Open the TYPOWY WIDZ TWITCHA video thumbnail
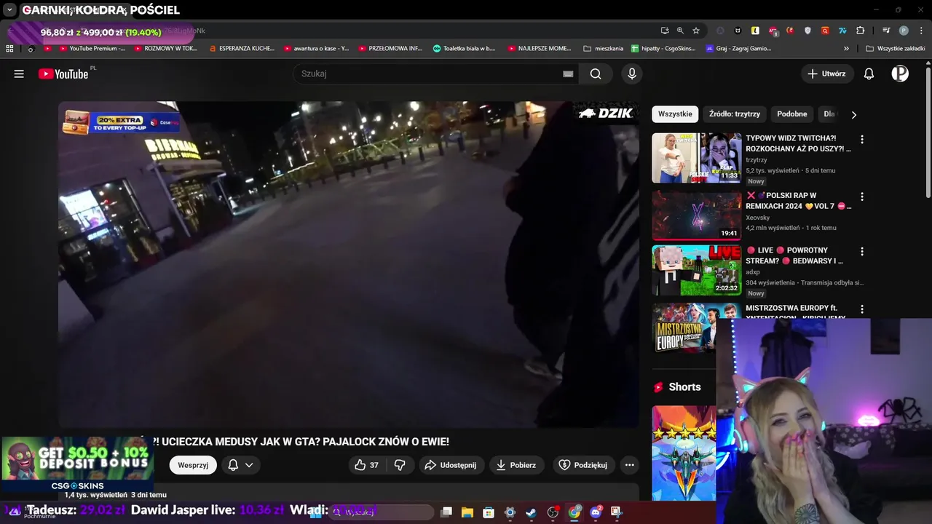This screenshot has width=932, height=524. tap(696, 158)
